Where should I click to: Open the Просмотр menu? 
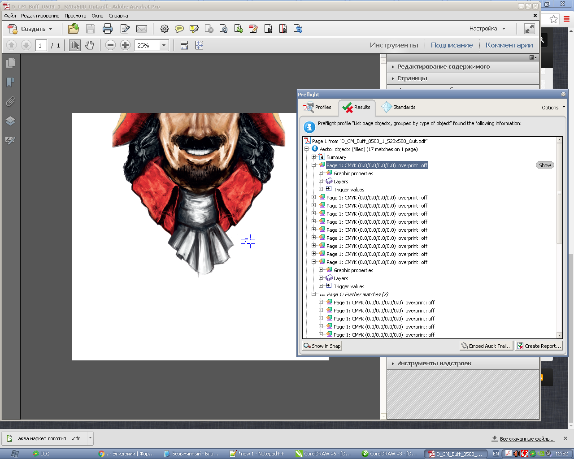tap(75, 16)
